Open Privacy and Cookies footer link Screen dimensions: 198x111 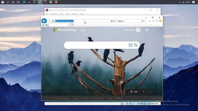[62, 98]
